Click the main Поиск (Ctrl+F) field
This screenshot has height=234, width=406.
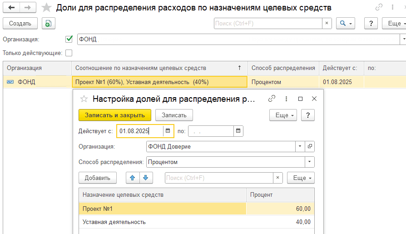click(268, 24)
